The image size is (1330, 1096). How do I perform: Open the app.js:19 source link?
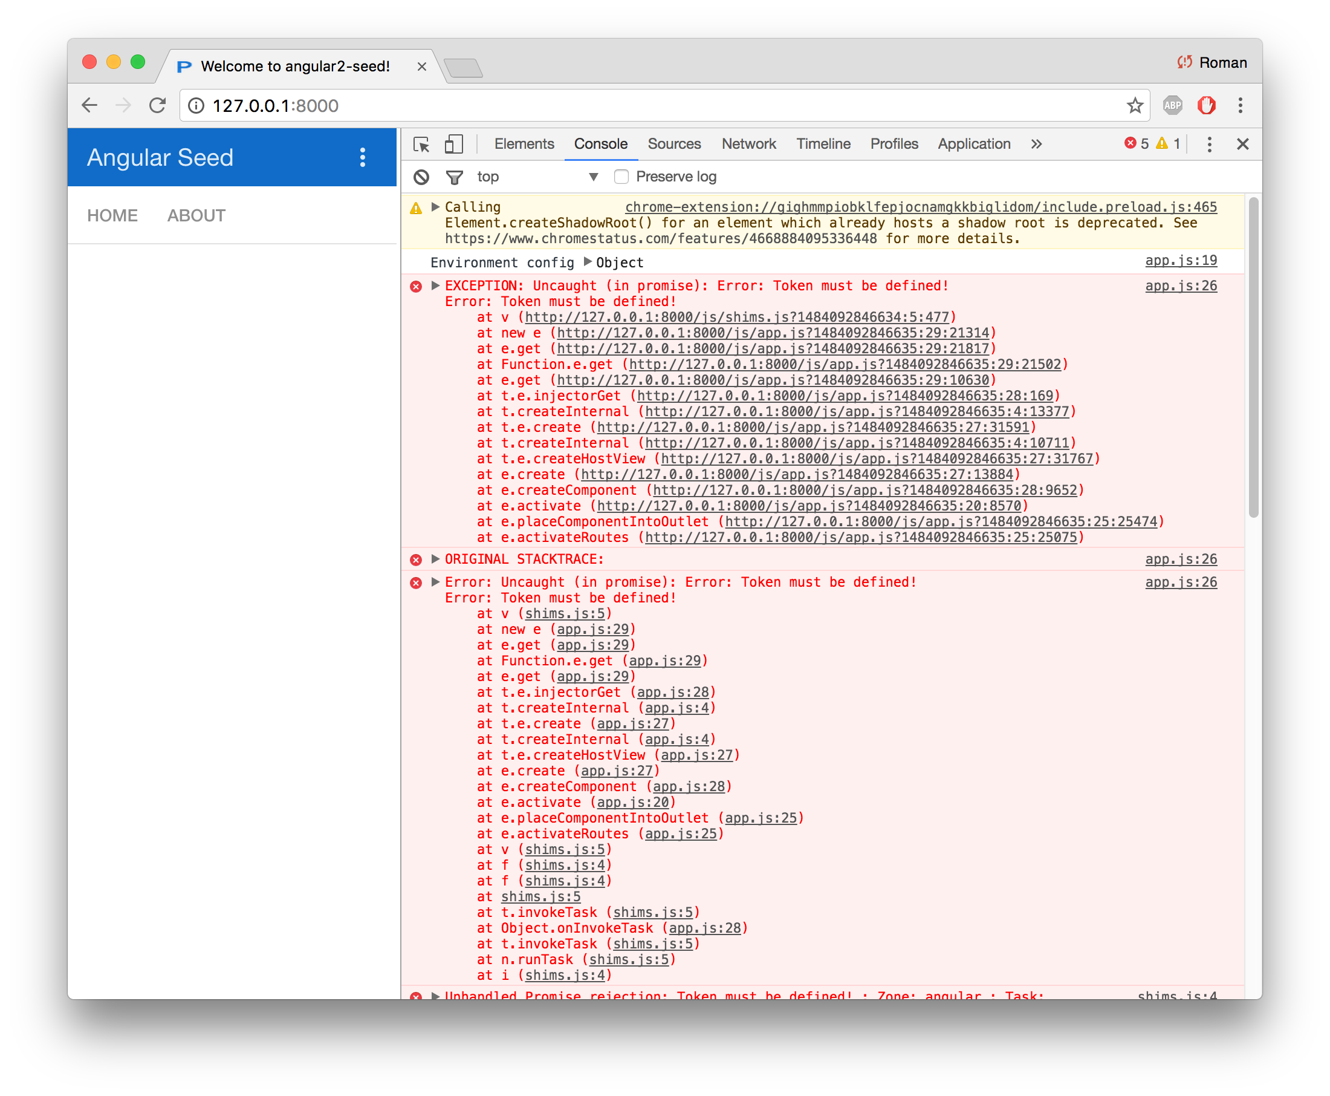(1181, 261)
